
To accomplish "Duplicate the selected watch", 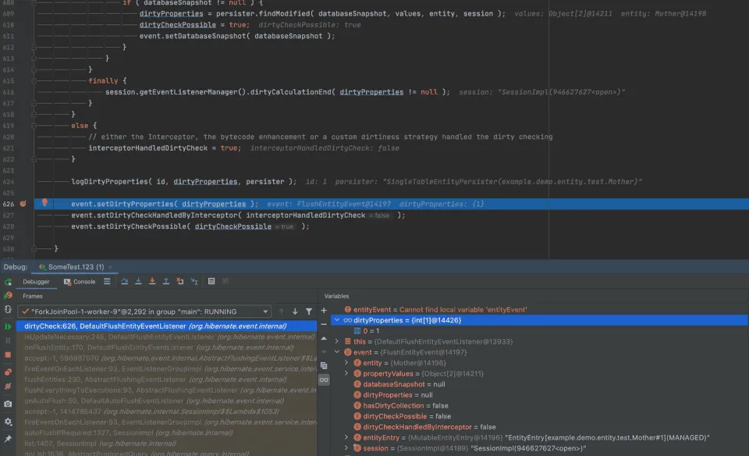I will [x=324, y=366].
